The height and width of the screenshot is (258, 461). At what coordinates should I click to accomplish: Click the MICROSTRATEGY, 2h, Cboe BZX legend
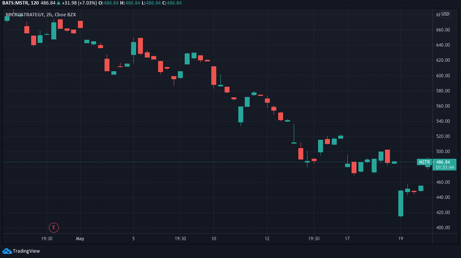tap(41, 15)
